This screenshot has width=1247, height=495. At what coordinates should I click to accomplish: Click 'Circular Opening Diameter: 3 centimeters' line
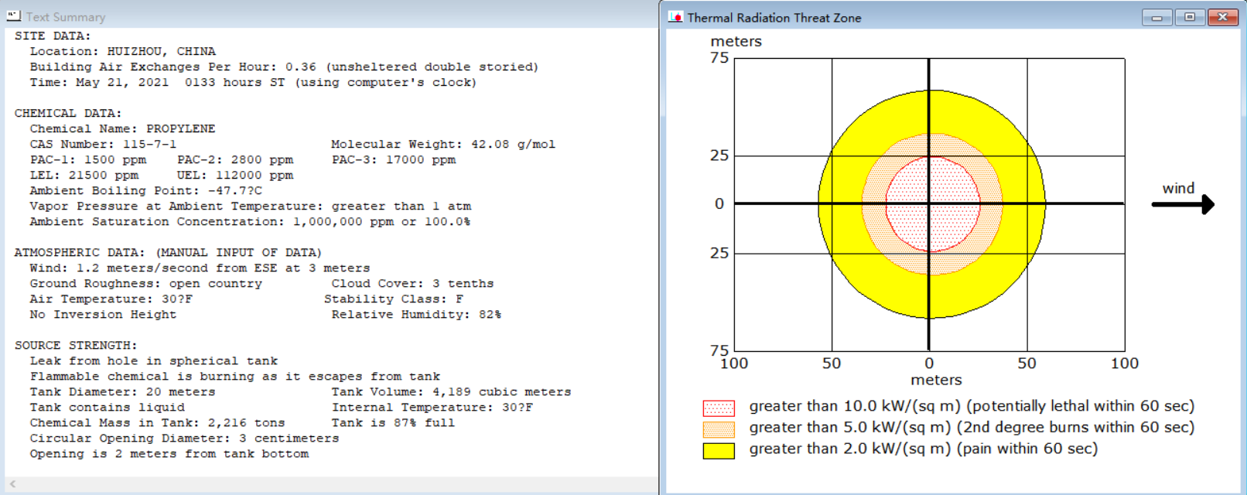(184, 439)
